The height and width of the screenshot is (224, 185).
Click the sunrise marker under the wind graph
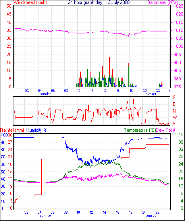point(46,94)
